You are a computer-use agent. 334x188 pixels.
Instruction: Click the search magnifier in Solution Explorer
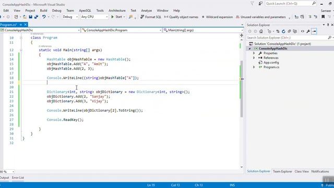click(x=329, y=38)
